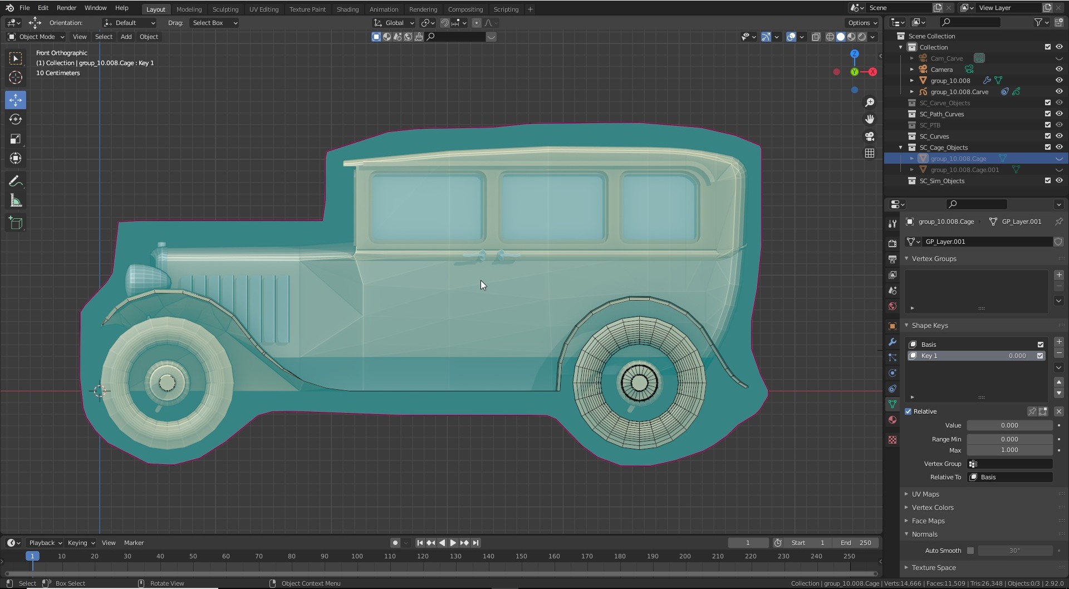Select the Move tool
The width and height of the screenshot is (1069, 589).
point(16,100)
